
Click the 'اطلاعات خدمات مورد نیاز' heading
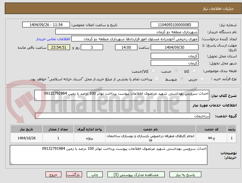click(215, 105)
